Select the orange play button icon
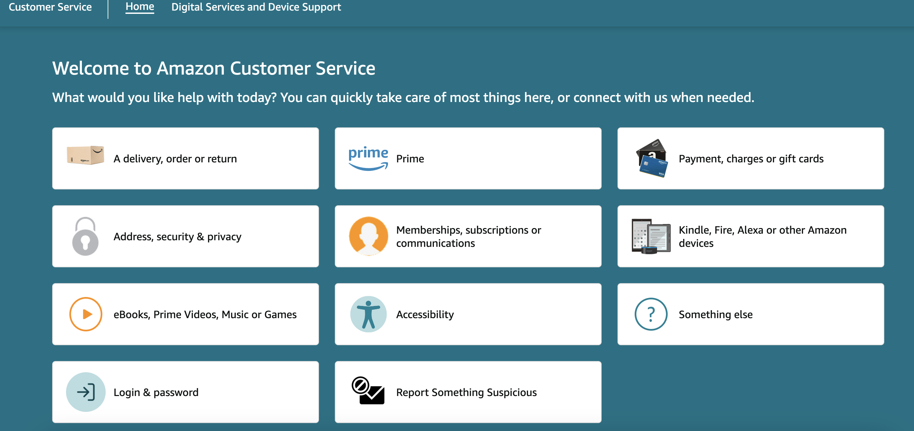Screen dimensions: 914x431 [x=85, y=314]
